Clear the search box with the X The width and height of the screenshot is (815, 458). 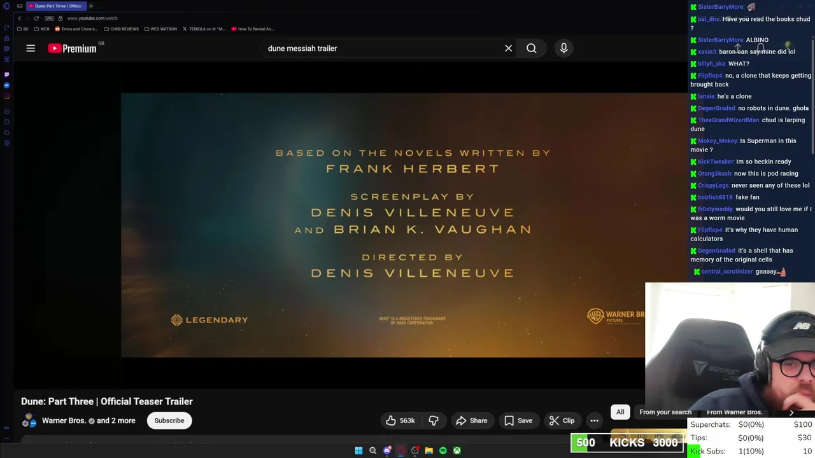[x=508, y=48]
